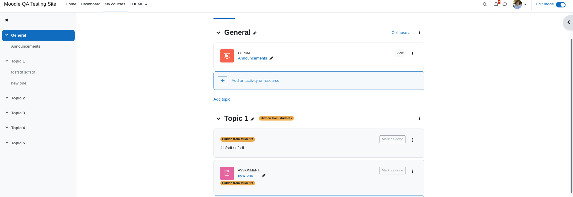This screenshot has width=573, height=197.
Task: Click 'new one' Hidden from students badge
Action: pos(238,183)
